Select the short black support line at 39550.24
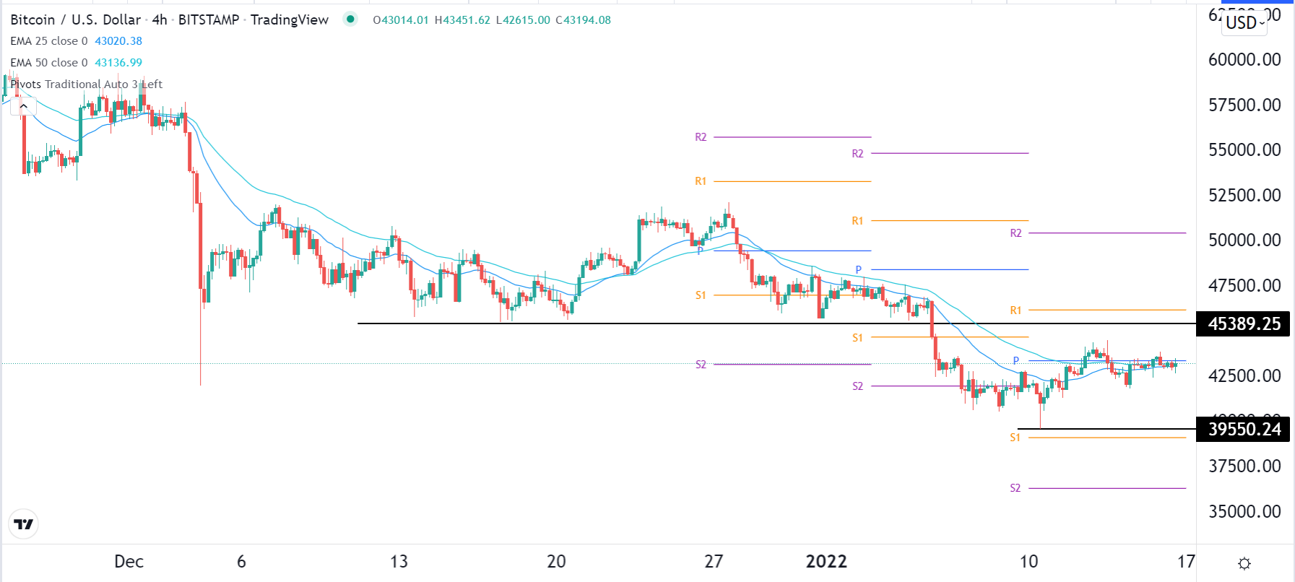This screenshot has height=582, width=1295. pos(1105,429)
